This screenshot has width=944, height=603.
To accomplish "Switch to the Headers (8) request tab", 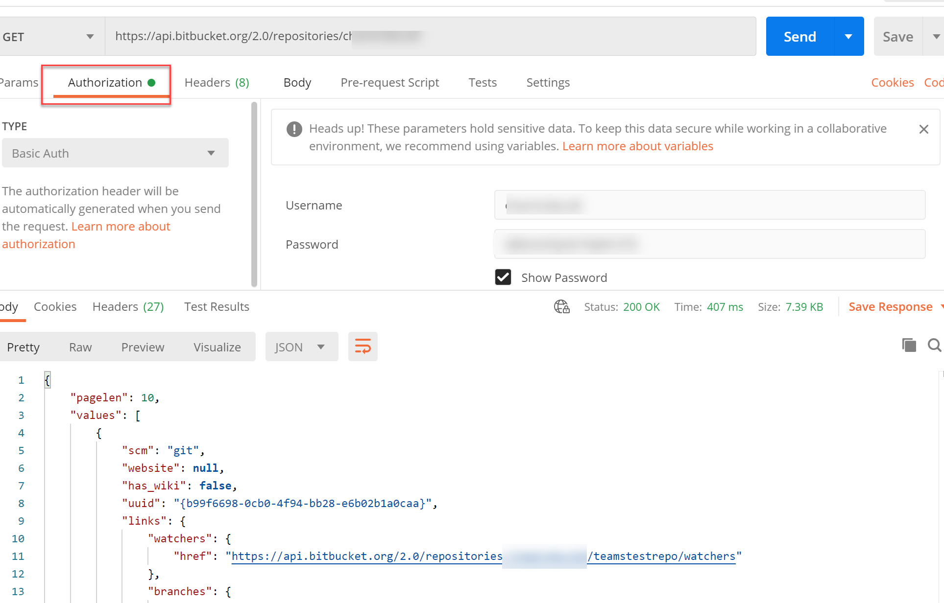I will pos(217,83).
